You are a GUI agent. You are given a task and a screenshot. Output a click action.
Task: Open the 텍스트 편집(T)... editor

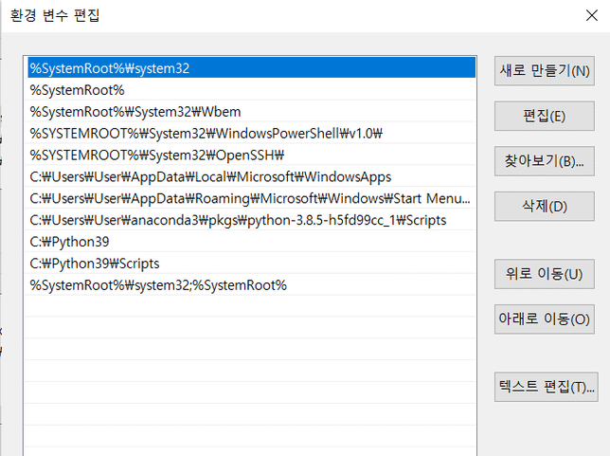pyautogui.click(x=545, y=386)
